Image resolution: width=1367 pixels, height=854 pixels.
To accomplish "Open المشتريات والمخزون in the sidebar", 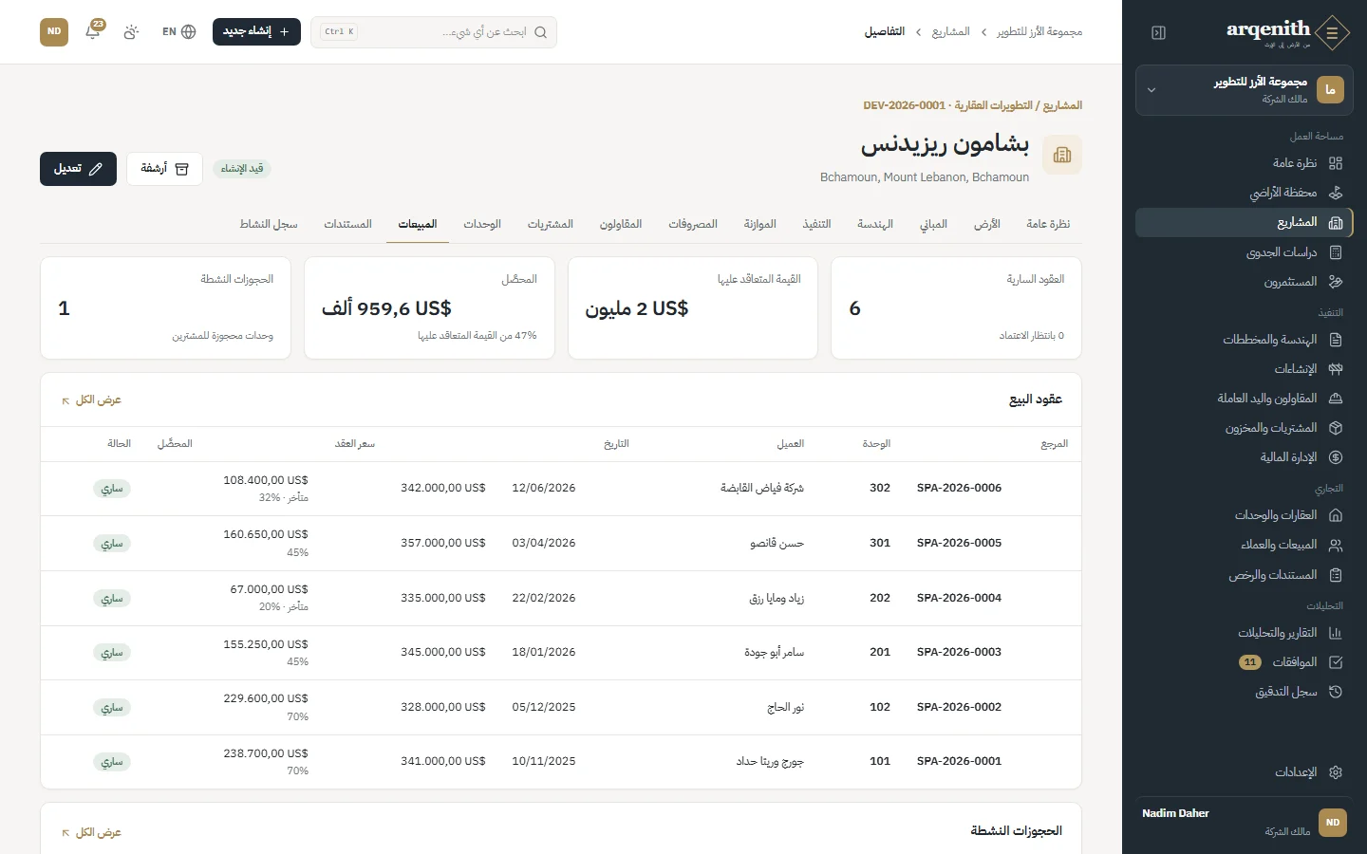I will pyautogui.click(x=1244, y=428).
